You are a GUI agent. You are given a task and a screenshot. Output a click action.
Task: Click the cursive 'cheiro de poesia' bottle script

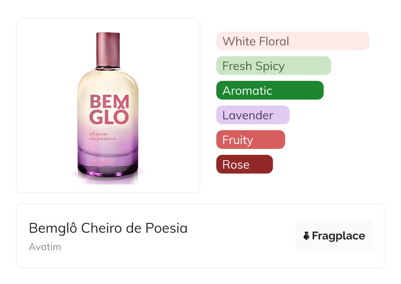103,136
